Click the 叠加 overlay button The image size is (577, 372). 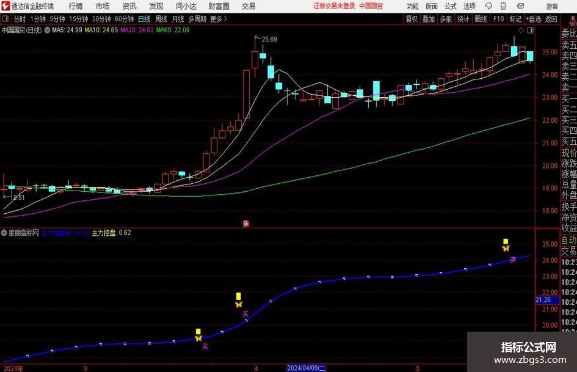pos(429,19)
